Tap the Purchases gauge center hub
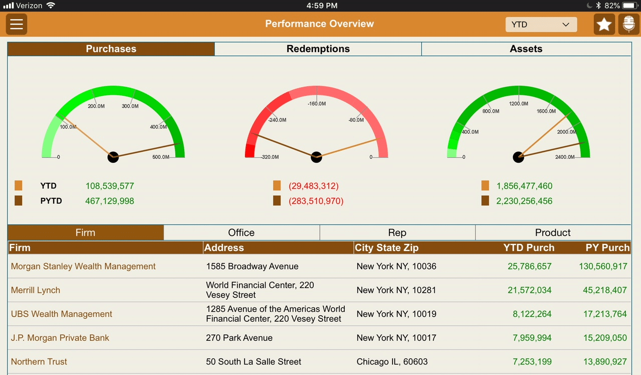 pyautogui.click(x=113, y=157)
